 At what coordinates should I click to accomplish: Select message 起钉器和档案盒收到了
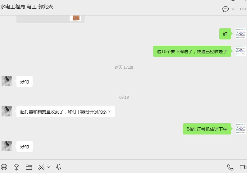pos(66,112)
